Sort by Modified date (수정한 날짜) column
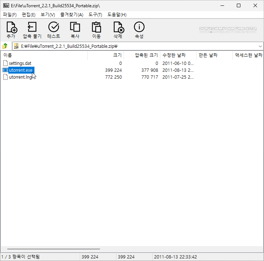The width and height of the screenshot is (264, 261). coord(178,55)
